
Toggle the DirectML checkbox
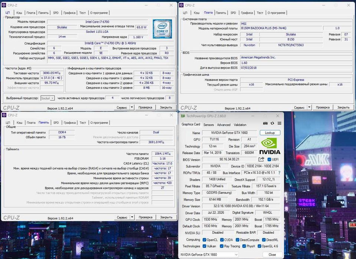pos(264,240)
